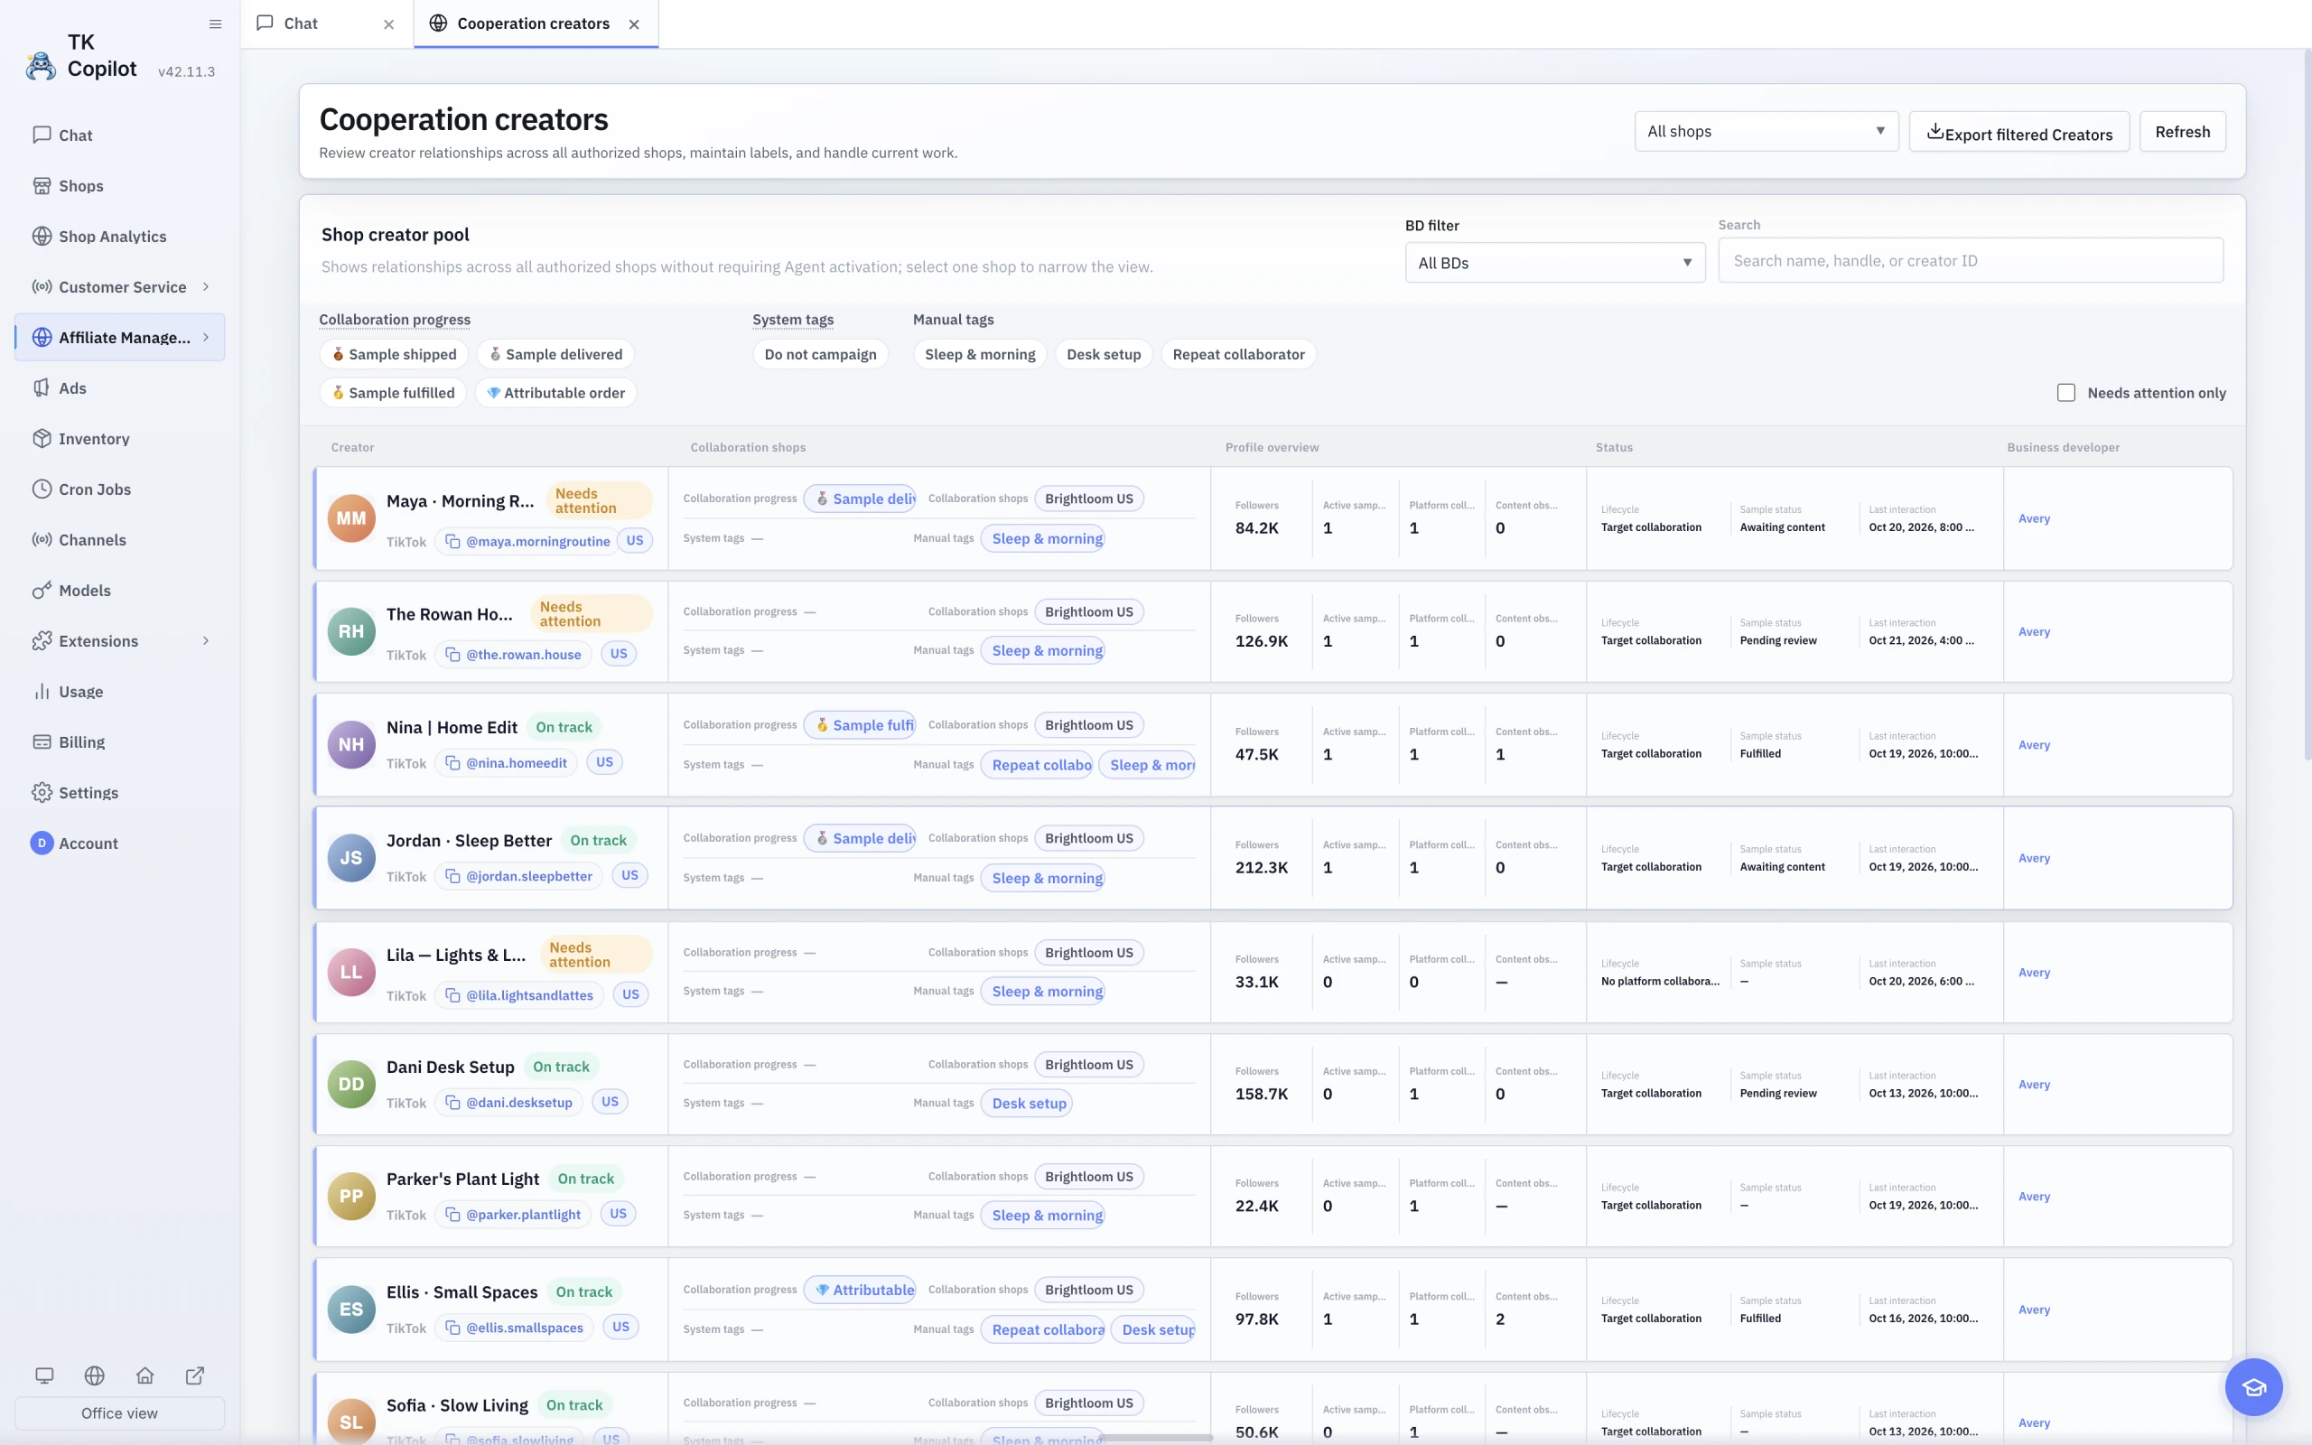This screenshot has width=2312, height=1445.
Task: Open Cron Jobs in the sidebar
Action: click(119, 489)
